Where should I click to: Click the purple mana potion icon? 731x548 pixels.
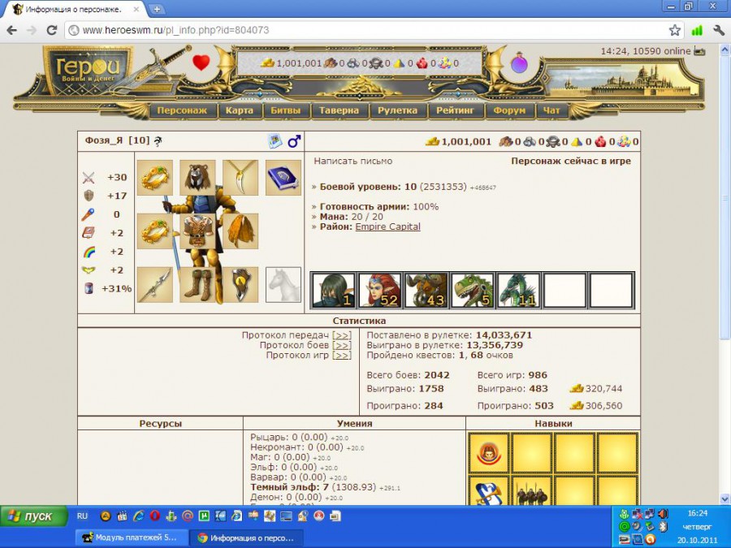pyautogui.click(x=518, y=62)
